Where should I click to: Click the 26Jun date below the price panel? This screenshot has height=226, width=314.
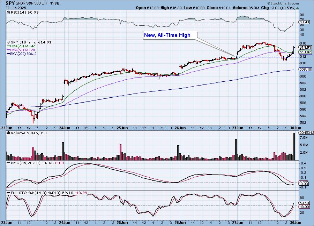click(180, 128)
